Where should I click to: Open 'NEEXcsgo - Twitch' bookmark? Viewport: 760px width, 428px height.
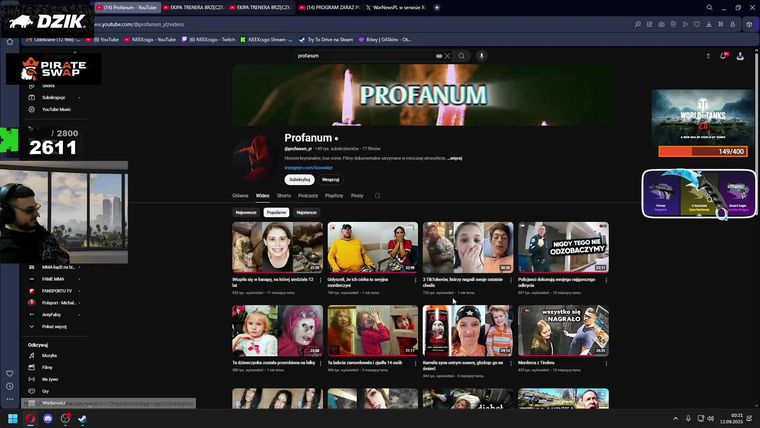click(x=208, y=40)
